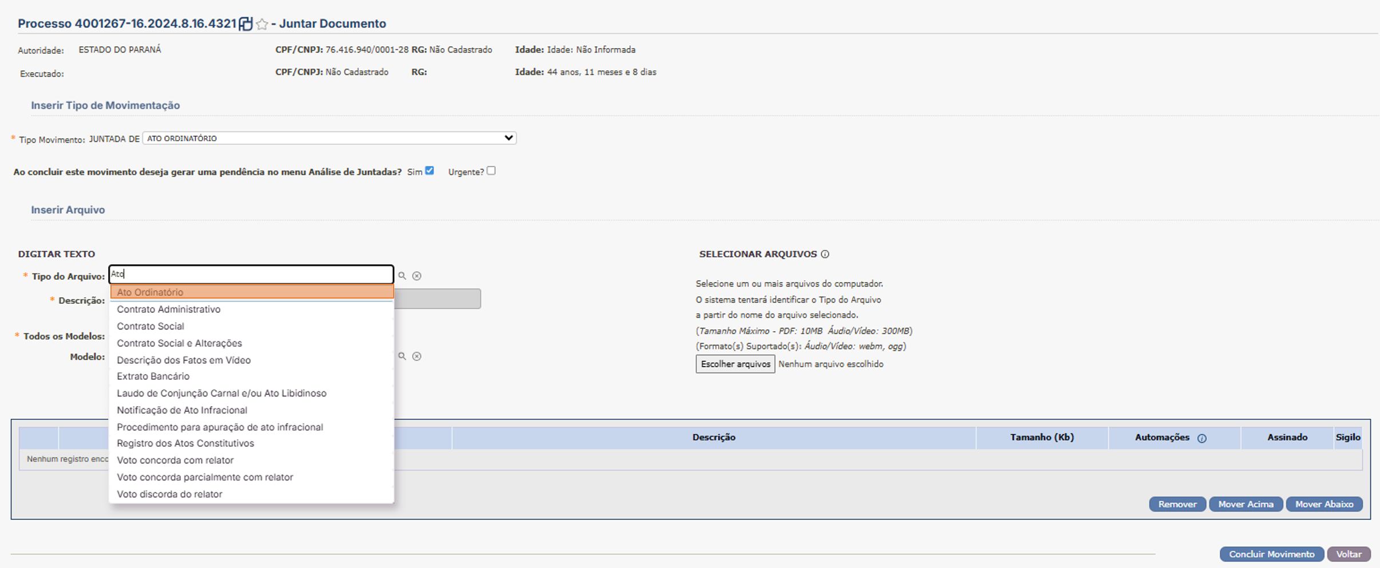Open the info icon in the Automações column
This screenshot has height=568, width=1380.
pyautogui.click(x=1202, y=438)
